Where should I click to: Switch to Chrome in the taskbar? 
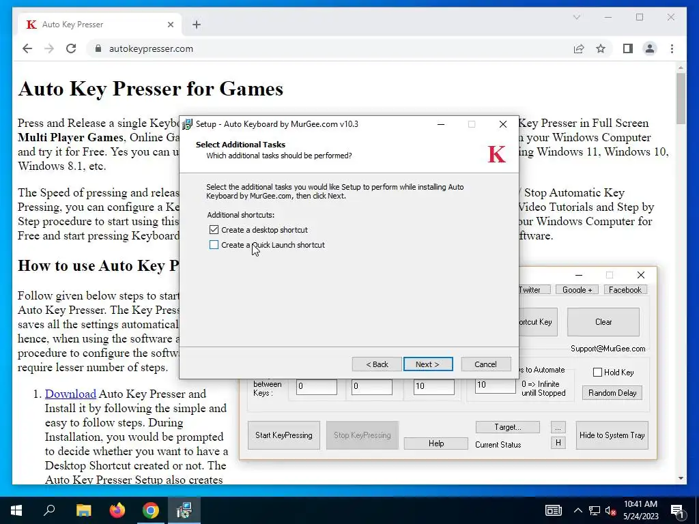pyautogui.click(x=151, y=510)
